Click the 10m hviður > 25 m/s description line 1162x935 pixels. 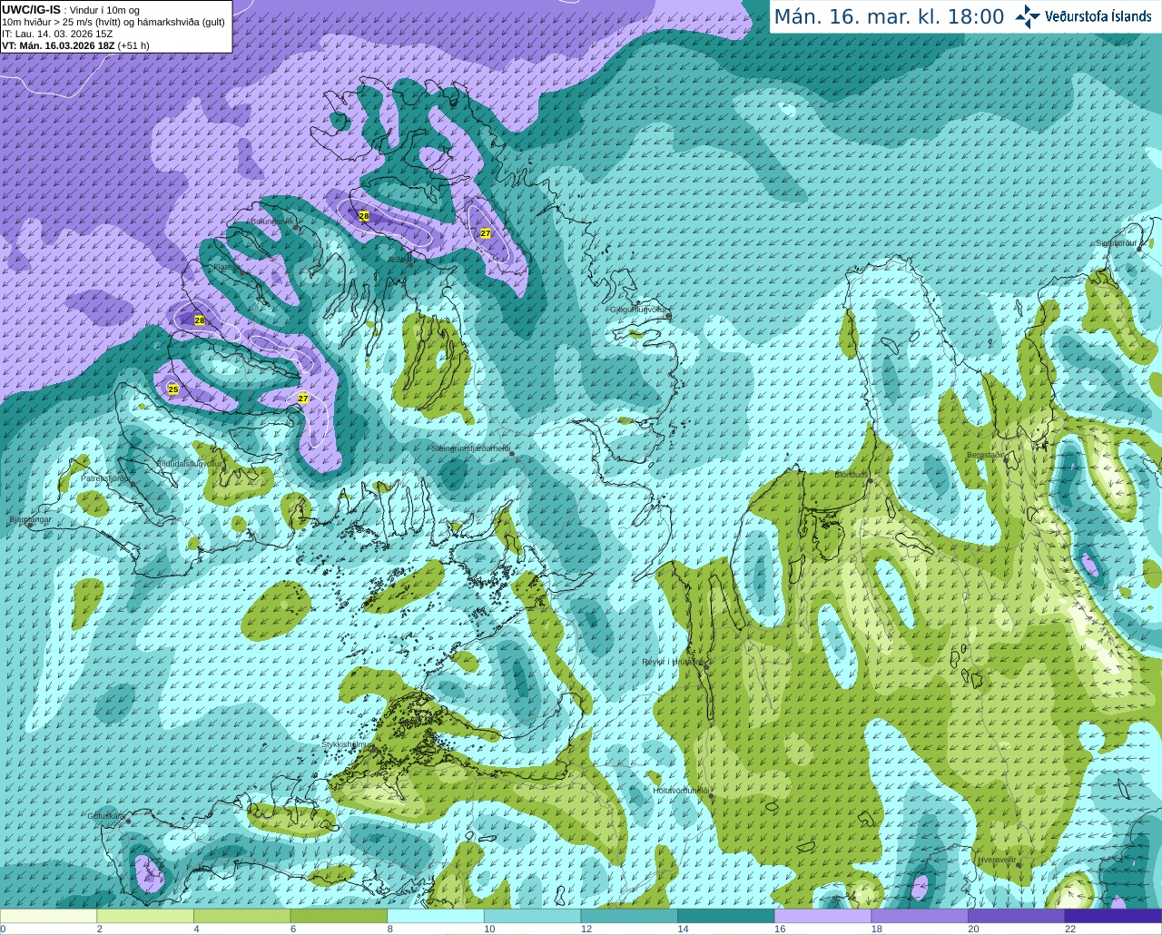pyautogui.click(x=113, y=22)
